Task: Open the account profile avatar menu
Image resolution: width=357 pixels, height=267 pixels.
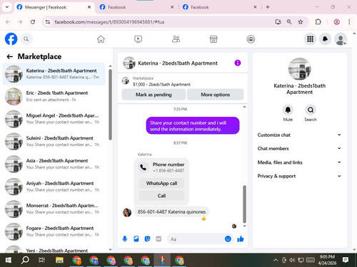Action: (x=341, y=39)
